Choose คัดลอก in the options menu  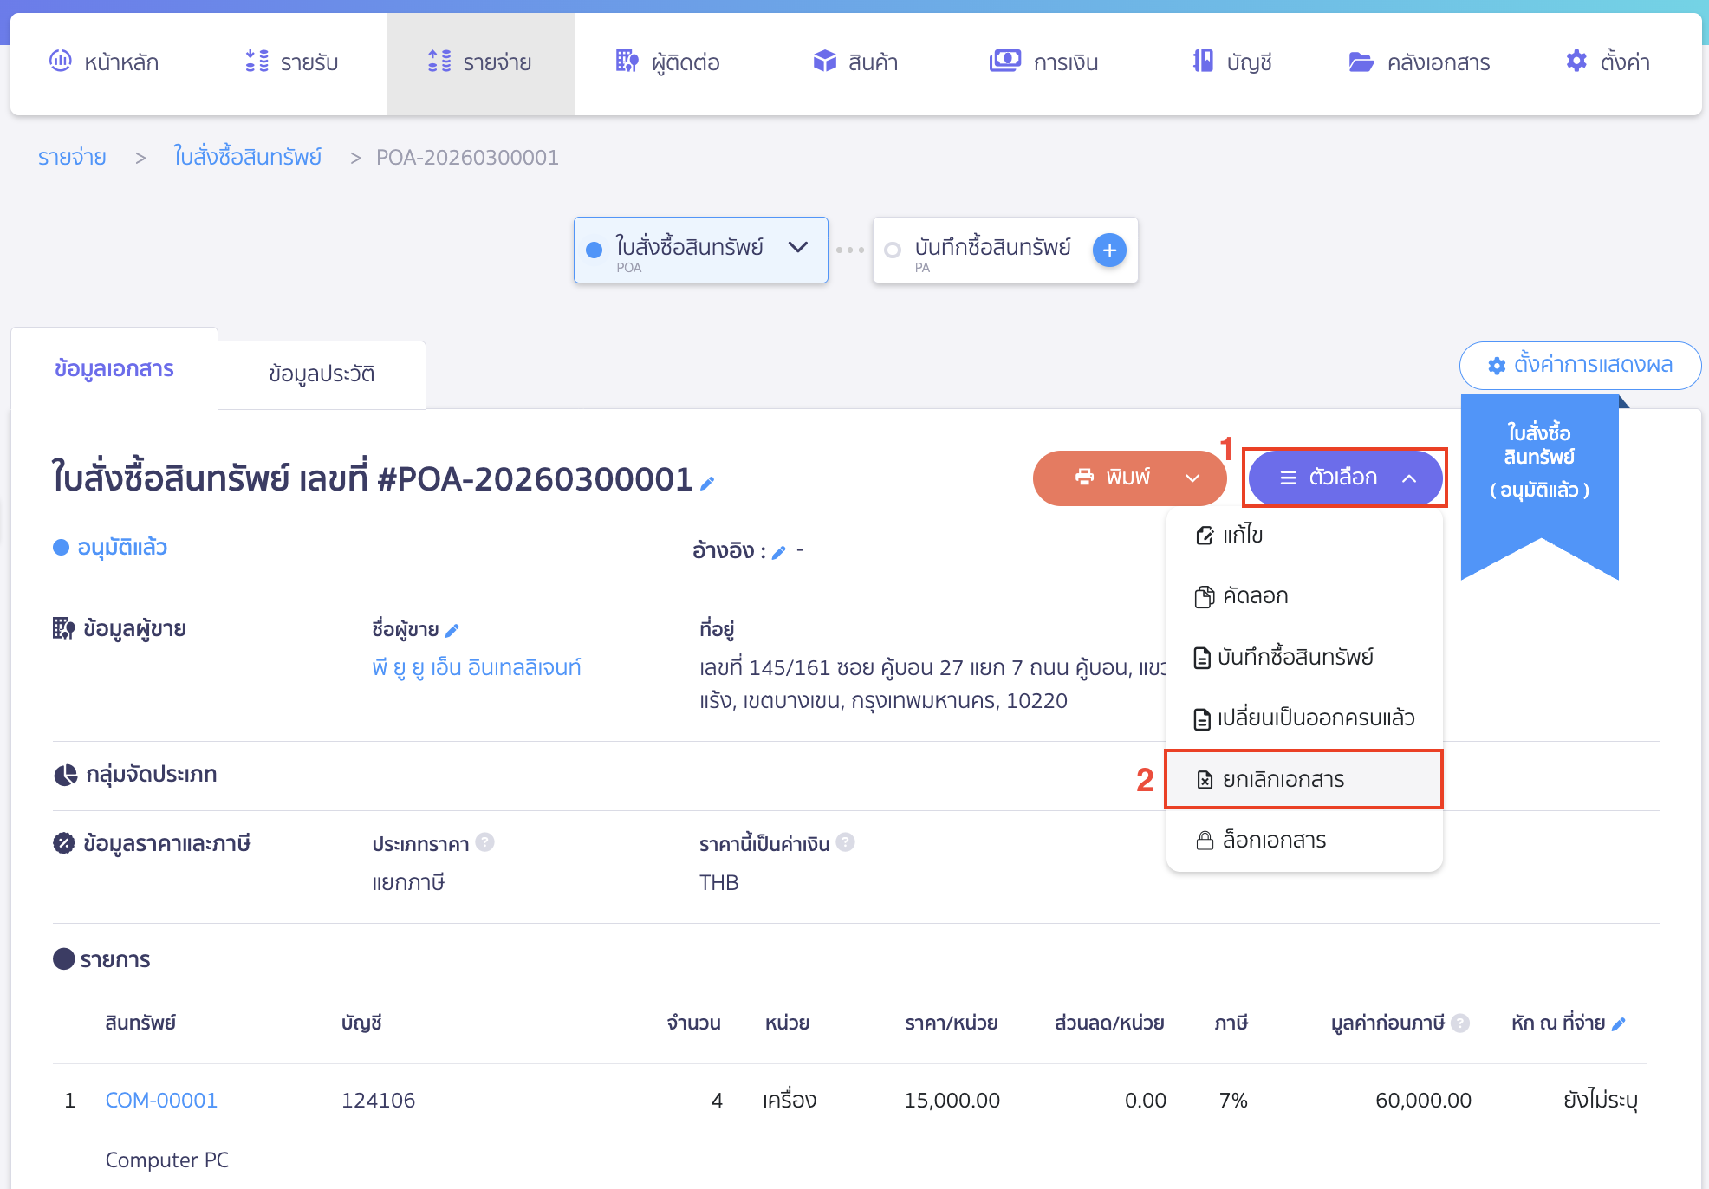pyautogui.click(x=1255, y=596)
